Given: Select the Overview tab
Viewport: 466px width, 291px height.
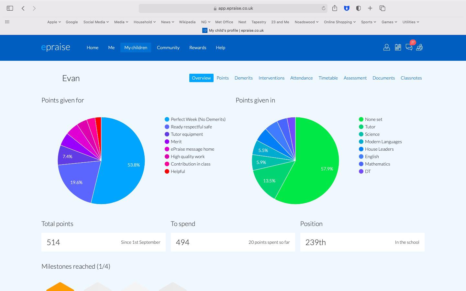Looking at the screenshot, I should [201, 78].
